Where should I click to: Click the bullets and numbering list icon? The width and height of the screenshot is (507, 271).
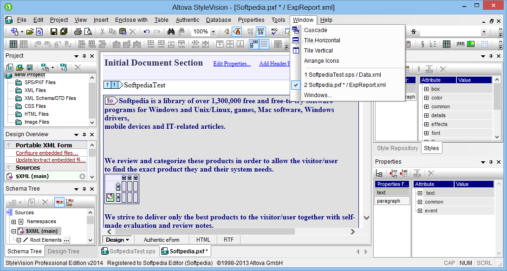[433, 44]
